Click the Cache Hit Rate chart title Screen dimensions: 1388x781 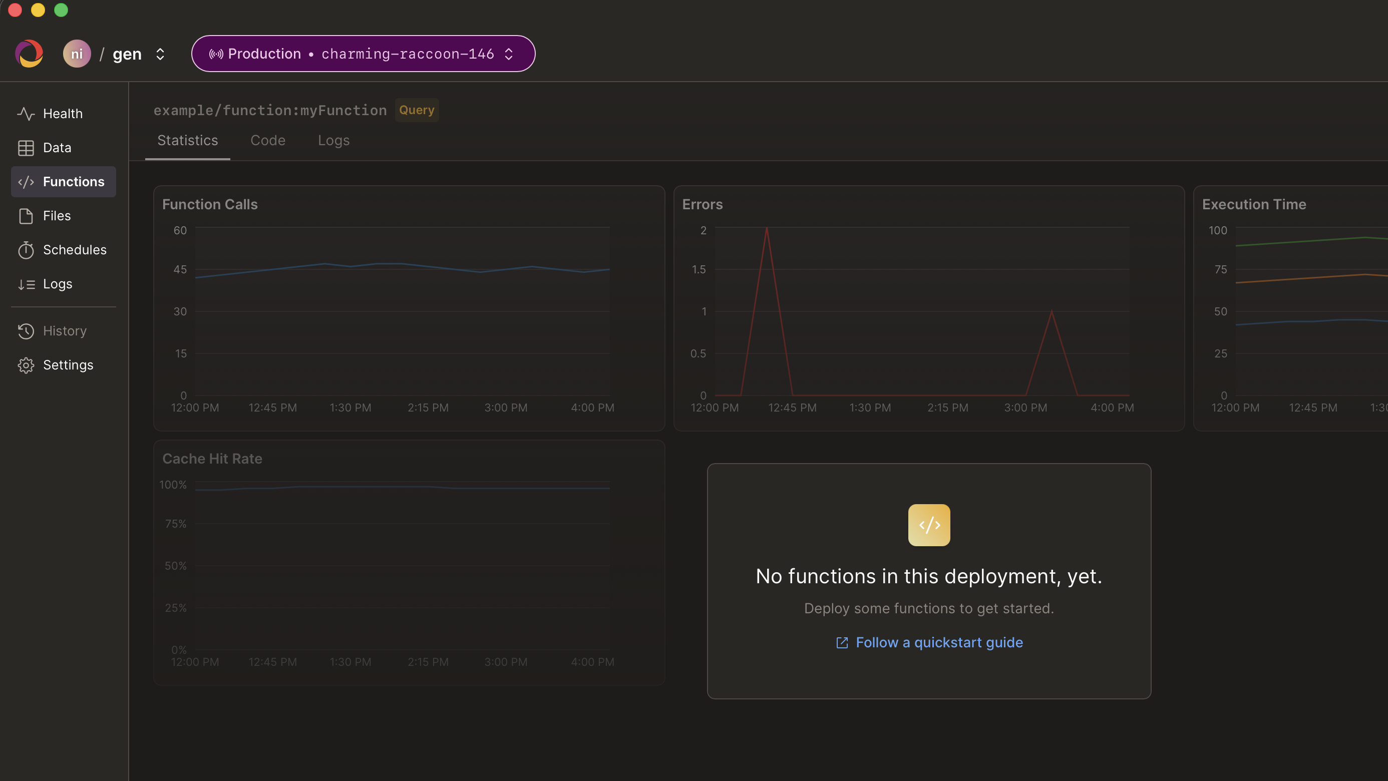pyautogui.click(x=212, y=459)
